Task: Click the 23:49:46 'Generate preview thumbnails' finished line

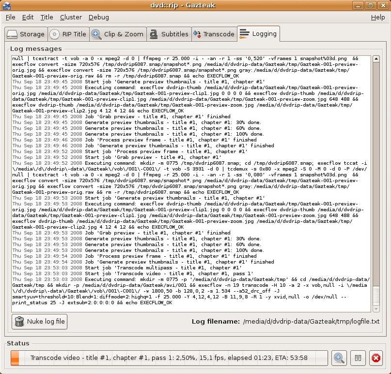Action: 143,146
